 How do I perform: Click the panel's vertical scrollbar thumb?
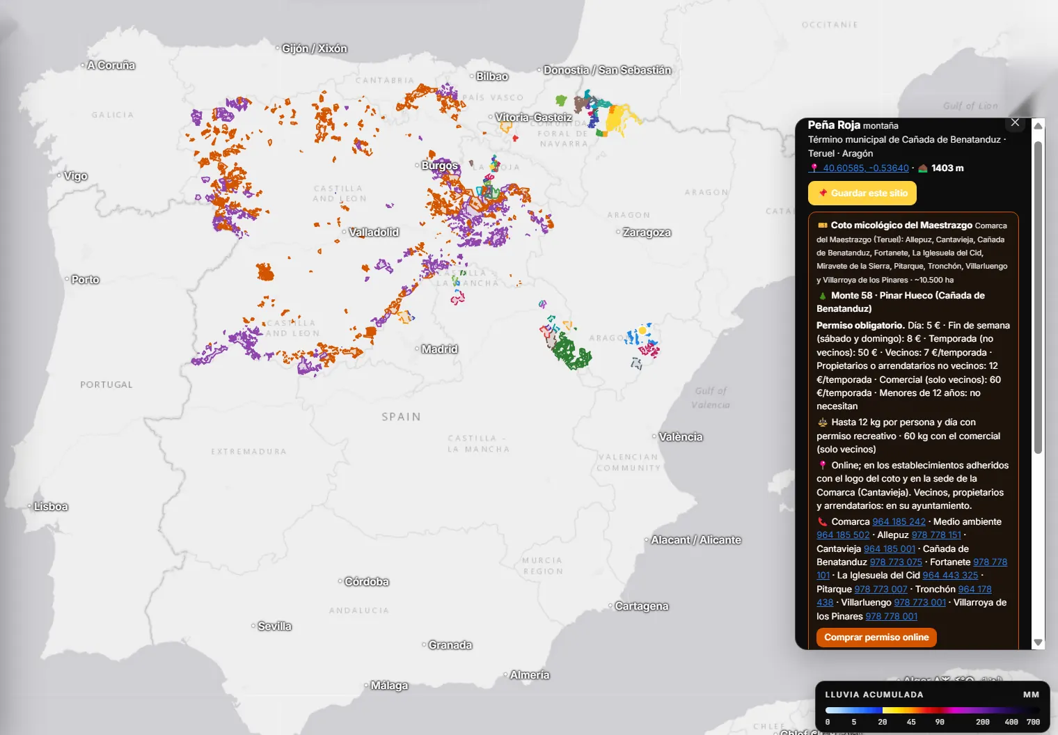[1038, 297]
